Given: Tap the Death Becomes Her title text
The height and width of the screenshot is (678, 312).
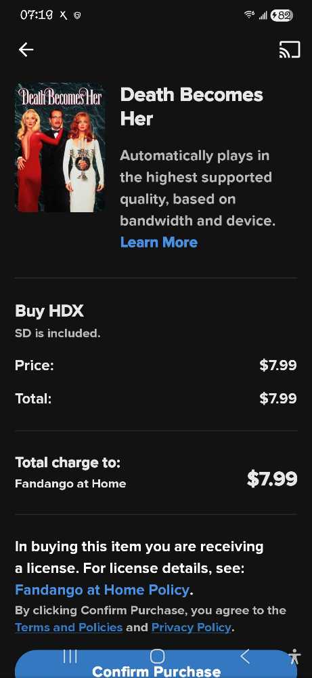Looking at the screenshot, I should click(x=192, y=106).
